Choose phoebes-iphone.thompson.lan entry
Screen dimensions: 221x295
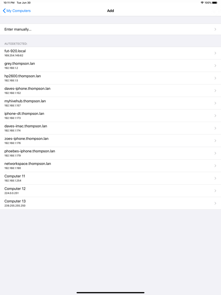point(110,153)
